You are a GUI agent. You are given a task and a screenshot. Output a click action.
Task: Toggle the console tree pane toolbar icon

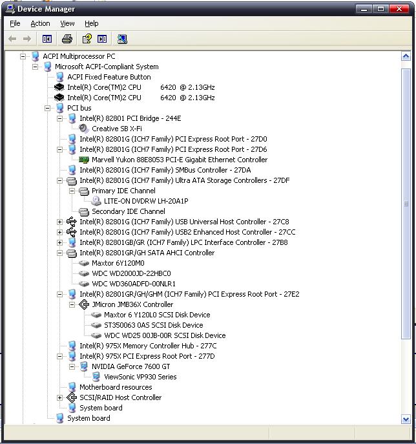pos(47,39)
